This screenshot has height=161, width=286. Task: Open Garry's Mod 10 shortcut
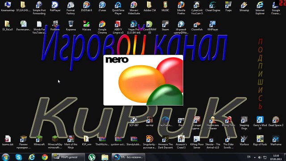[260, 123]
